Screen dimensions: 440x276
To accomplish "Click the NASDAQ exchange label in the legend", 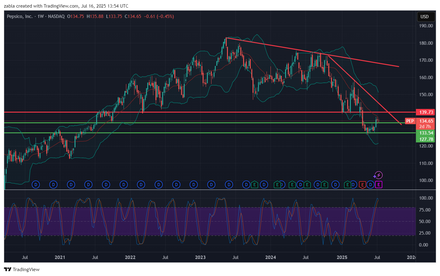I will (56, 16).
